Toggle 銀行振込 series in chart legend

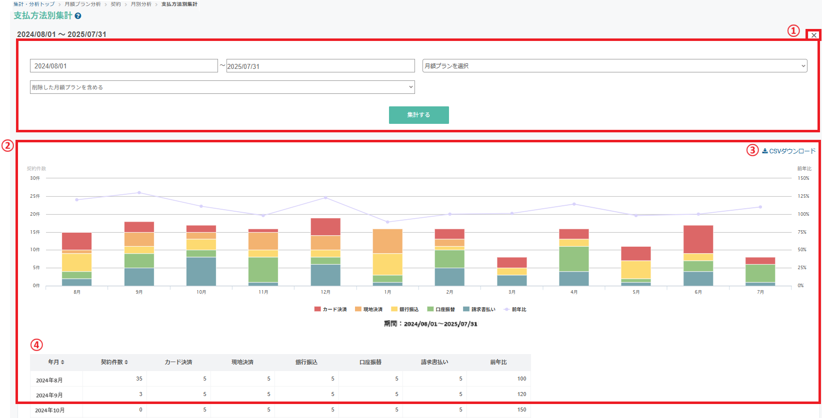pyautogui.click(x=405, y=310)
